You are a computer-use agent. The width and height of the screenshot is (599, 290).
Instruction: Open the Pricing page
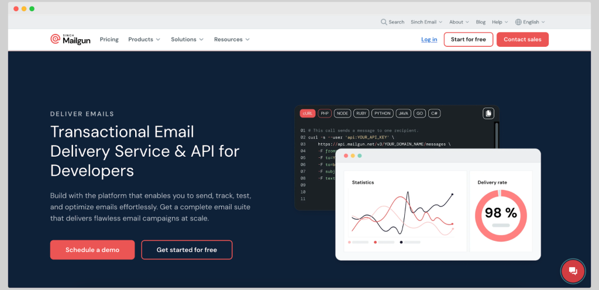click(109, 39)
